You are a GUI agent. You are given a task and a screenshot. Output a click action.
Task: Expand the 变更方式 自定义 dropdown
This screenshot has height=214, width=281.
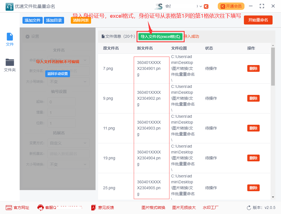pos(69,143)
